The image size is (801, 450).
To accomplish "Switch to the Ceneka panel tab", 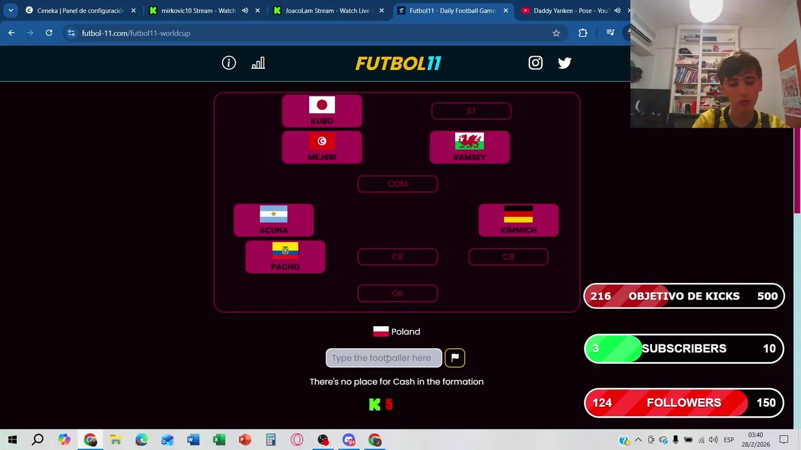I will [80, 11].
